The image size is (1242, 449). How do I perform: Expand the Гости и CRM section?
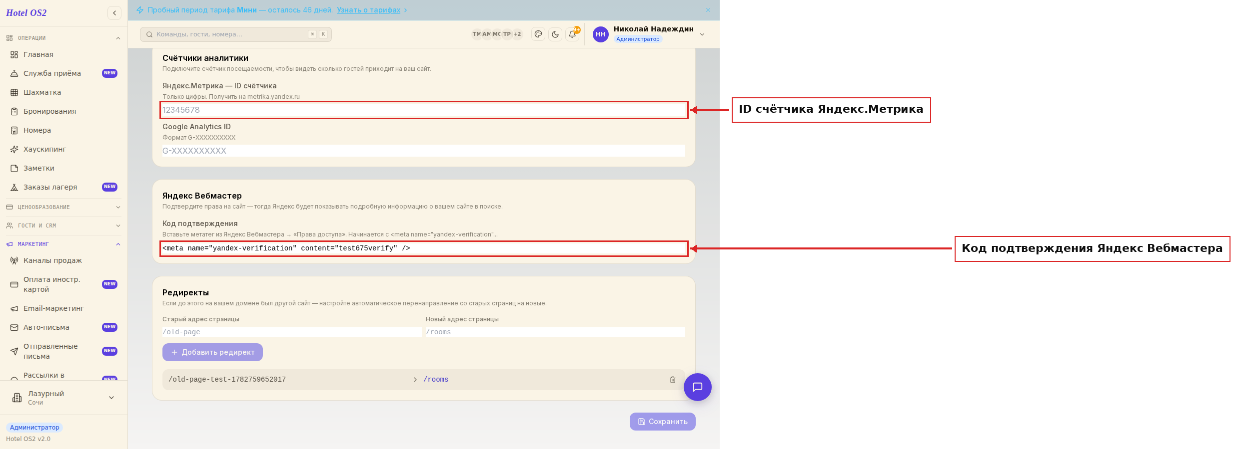(63, 225)
